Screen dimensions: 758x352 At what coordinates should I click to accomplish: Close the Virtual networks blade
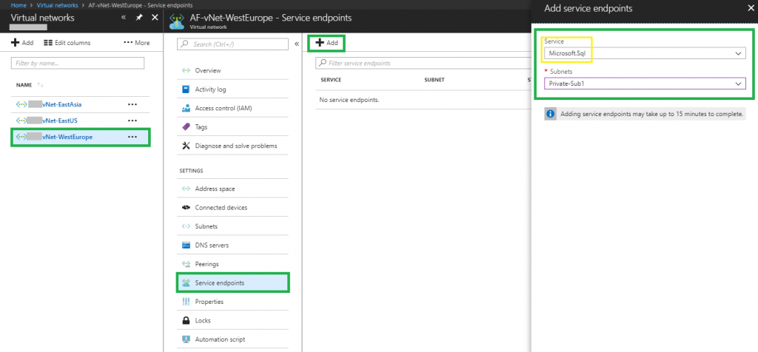click(x=155, y=18)
